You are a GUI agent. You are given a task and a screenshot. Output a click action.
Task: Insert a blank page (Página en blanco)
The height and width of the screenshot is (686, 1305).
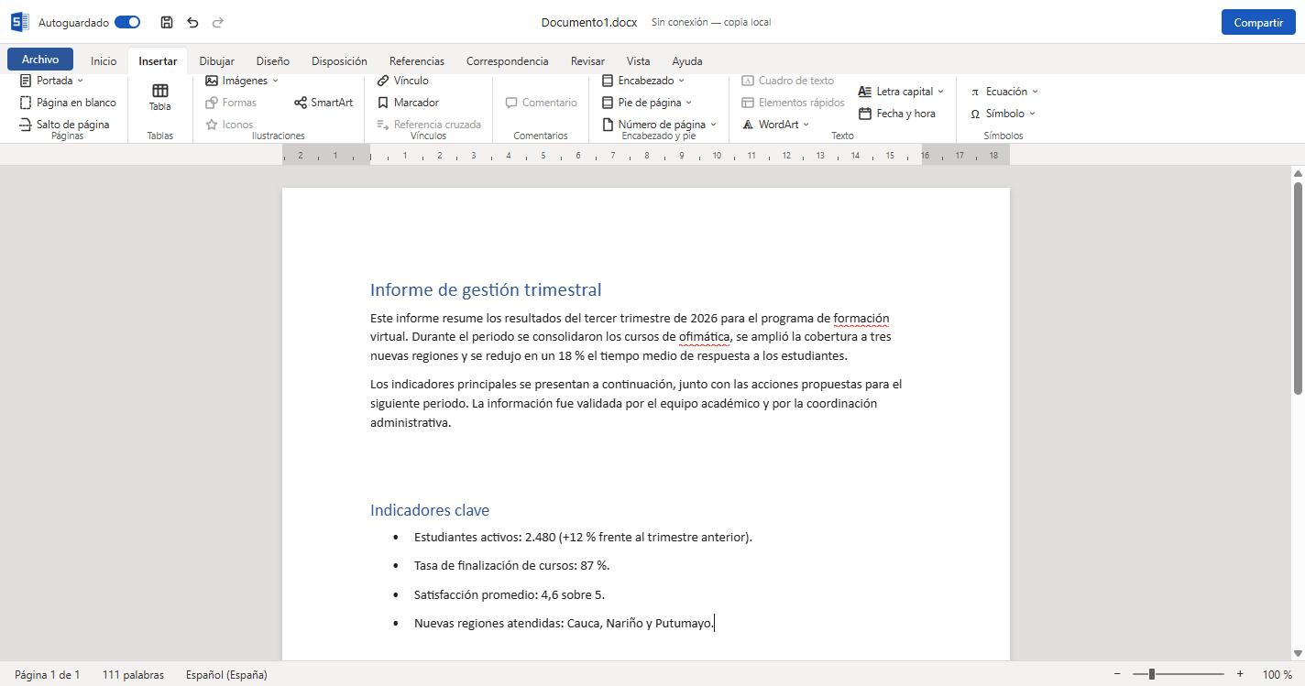tap(68, 103)
